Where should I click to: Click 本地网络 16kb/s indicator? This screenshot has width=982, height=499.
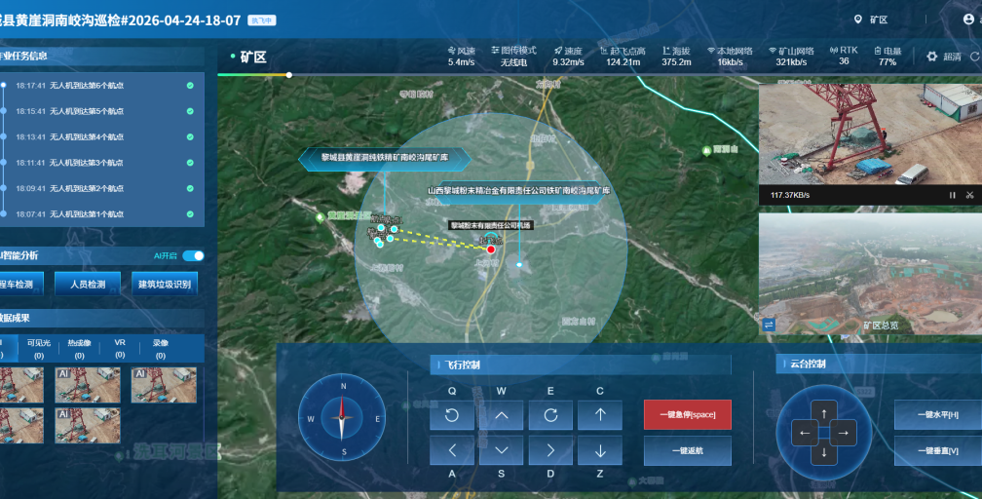(731, 57)
